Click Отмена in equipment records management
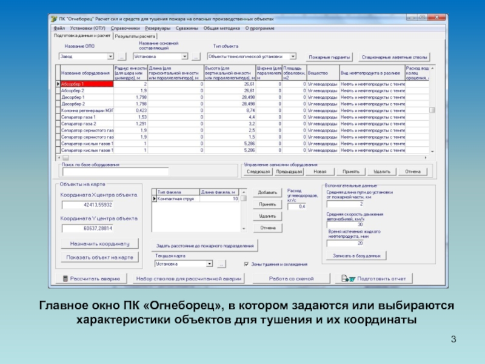Image resolution: width=485 pixels, height=364 pixels. pyautogui.click(x=413, y=172)
